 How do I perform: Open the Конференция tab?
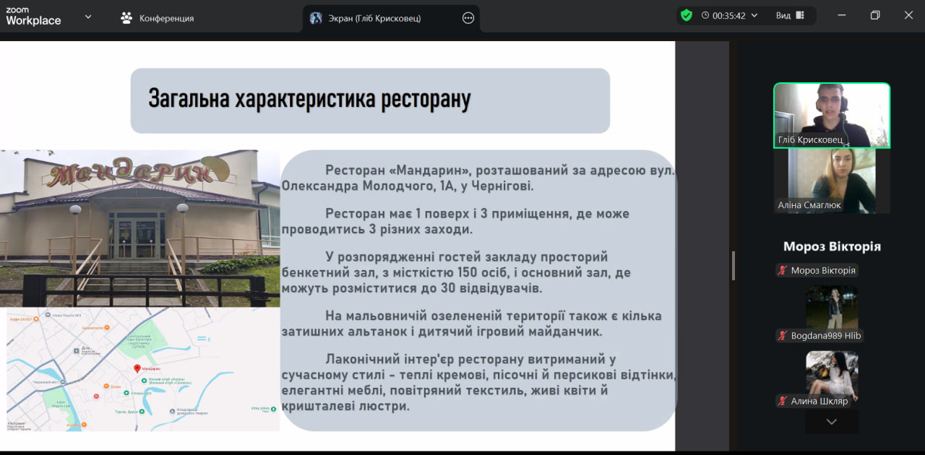tap(158, 18)
